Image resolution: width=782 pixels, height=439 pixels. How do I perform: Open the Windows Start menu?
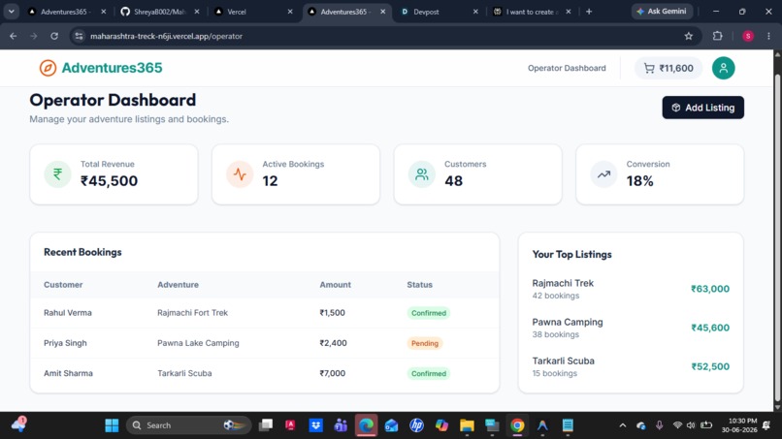pyautogui.click(x=112, y=425)
